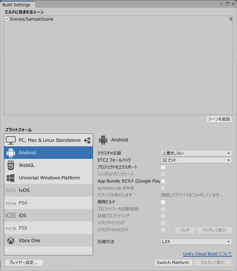
Task: Click the Android robot icon in platform list
Action: [11, 153]
